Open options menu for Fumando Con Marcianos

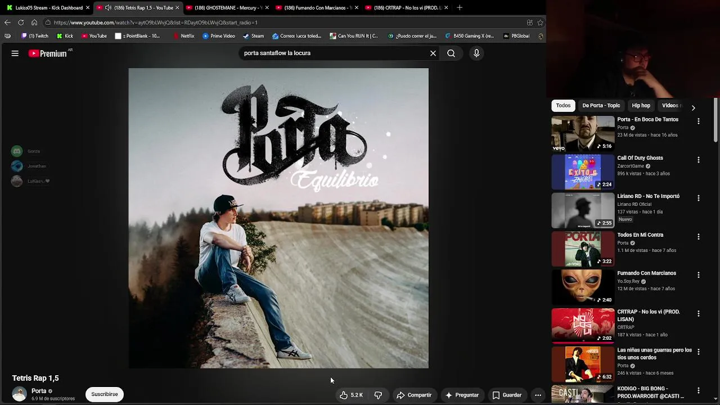click(x=699, y=275)
